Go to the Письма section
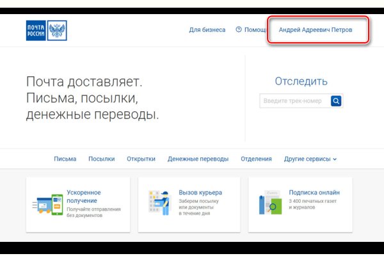 tap(65, 159)
